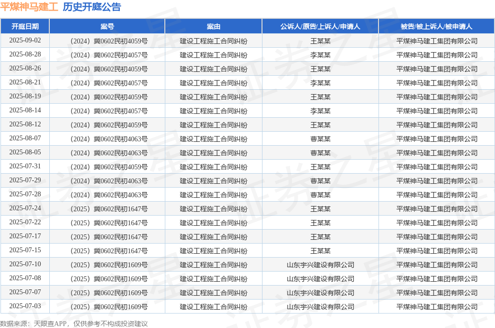Click the date cell 2025-08-19

coord(25,96)
